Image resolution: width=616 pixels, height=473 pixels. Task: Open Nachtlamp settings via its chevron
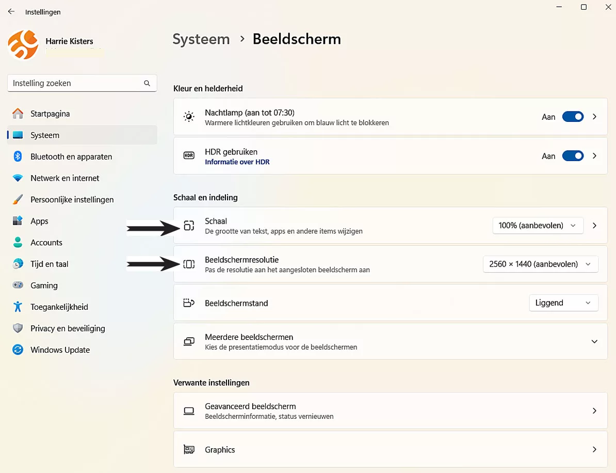(x=594, y=117)
